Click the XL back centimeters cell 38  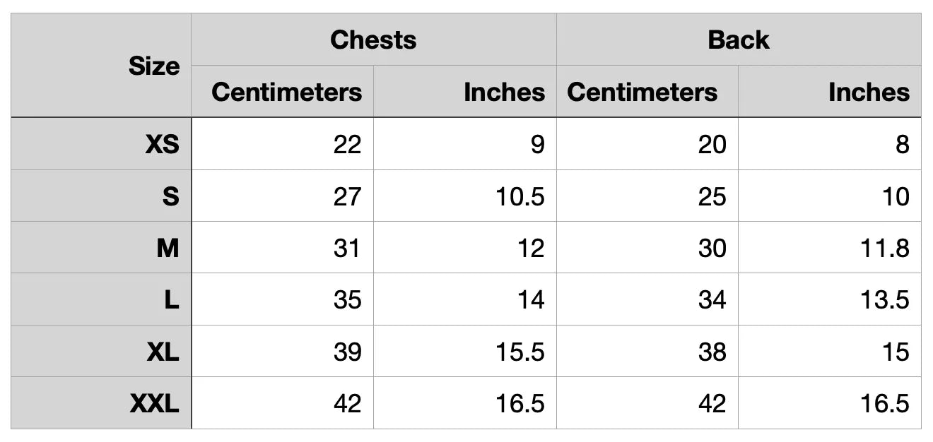pyautogui.click(x=711, y=352)
